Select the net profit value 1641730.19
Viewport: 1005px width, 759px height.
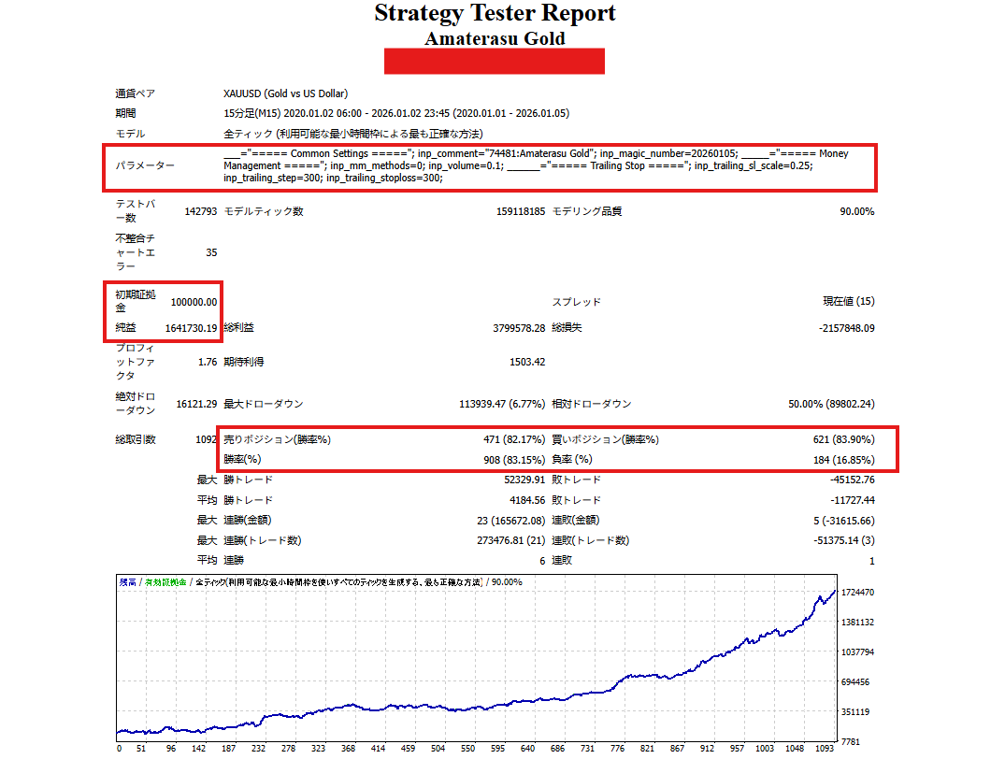[x=191, y=328]
